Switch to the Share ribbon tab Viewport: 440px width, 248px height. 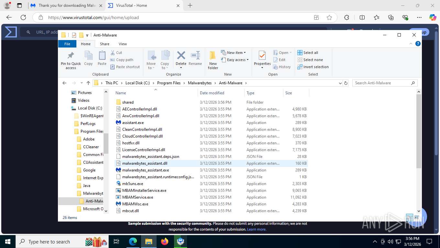pos(104,44)
